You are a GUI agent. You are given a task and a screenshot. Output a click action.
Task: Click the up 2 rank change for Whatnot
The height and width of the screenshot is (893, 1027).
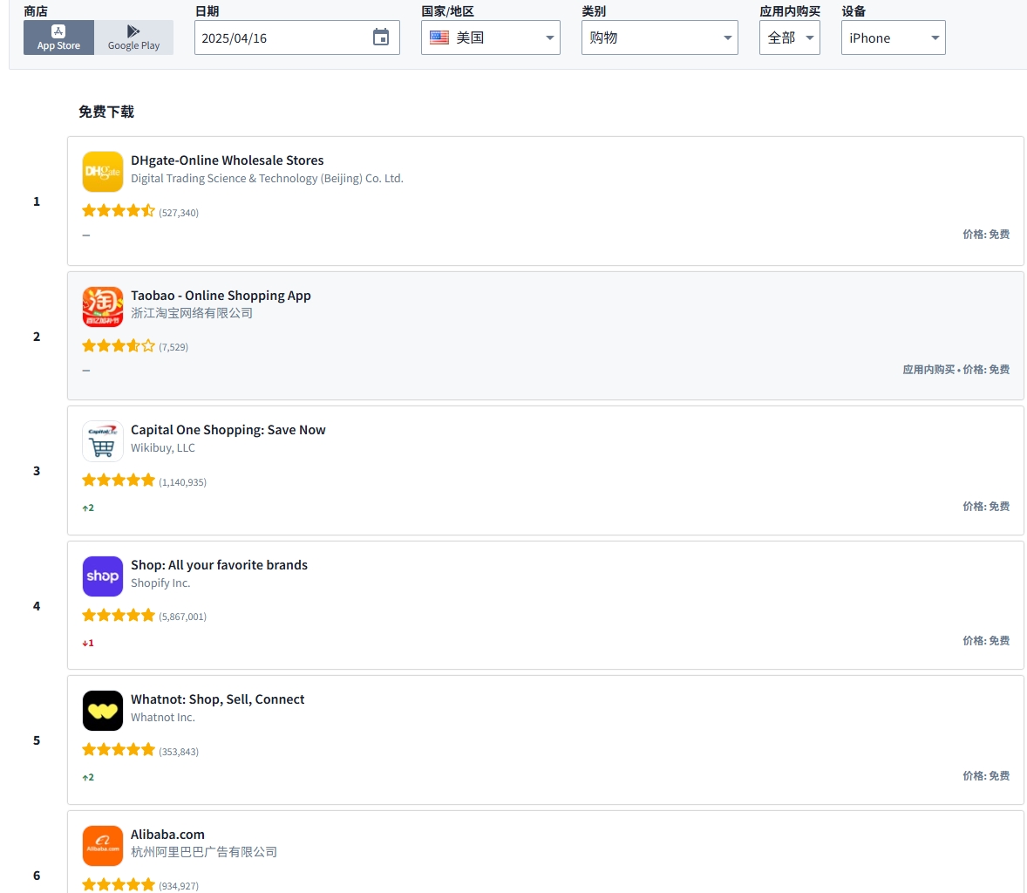point(88,777)
